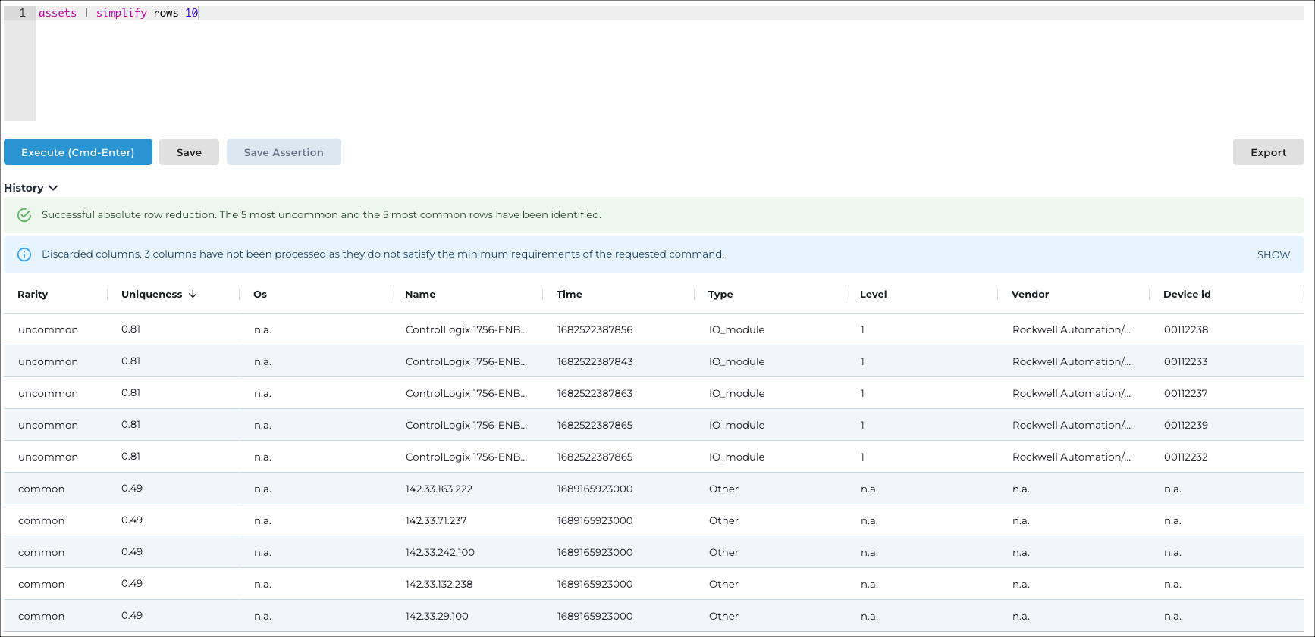Click the 'simplify' keyword in query

click(x=121, y=13)
